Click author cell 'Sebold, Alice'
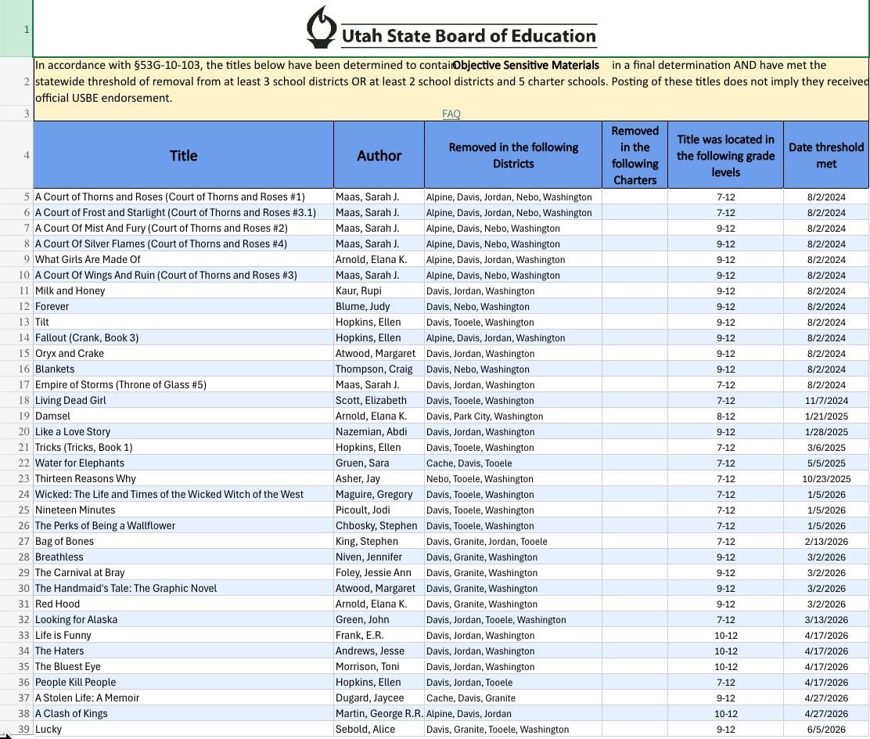 pyautogui.click(x=379, y=729)
